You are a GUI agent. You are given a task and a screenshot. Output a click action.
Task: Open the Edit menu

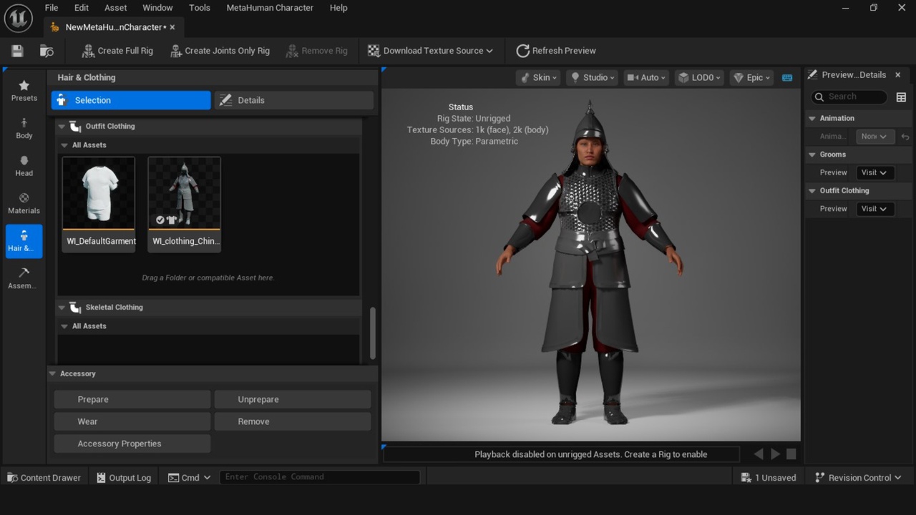[82, 8]
